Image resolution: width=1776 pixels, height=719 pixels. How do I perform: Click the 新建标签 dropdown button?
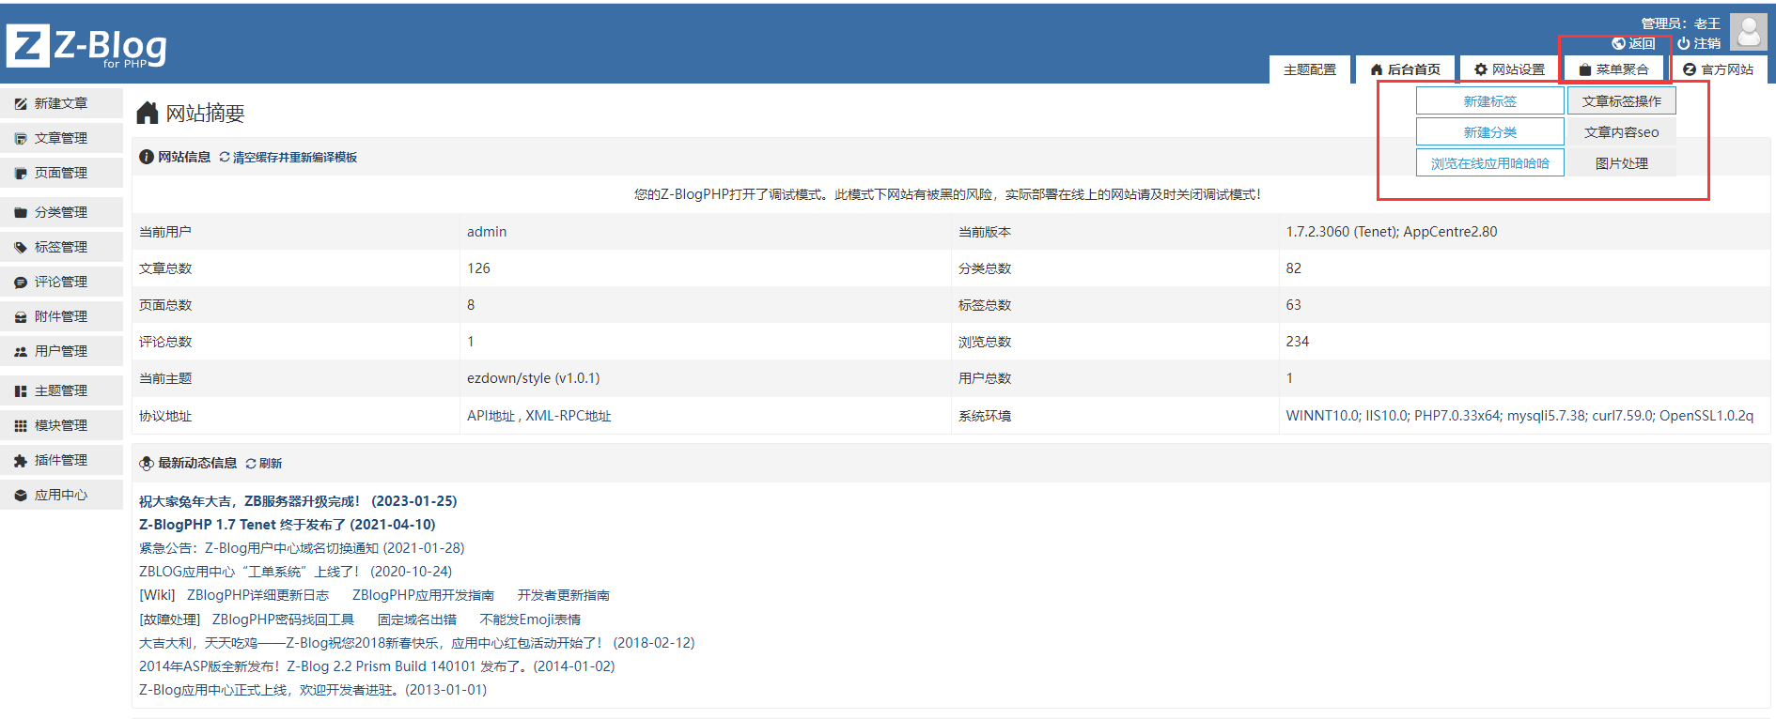click(x=1490, y=101)
